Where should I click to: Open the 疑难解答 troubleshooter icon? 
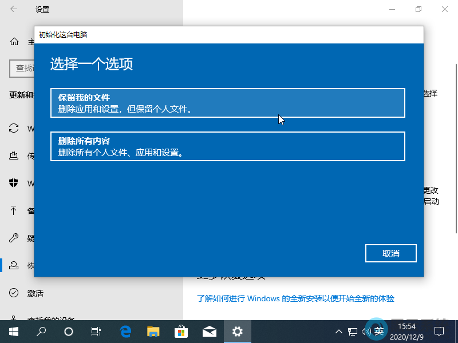click(x=14, y=238)
